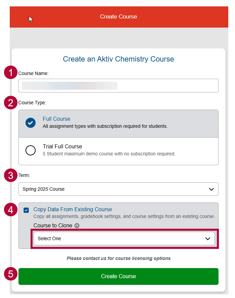Click the Copy Data From Existing Course label
This screenshot has height=298, width=235.
tap(73, 209)
